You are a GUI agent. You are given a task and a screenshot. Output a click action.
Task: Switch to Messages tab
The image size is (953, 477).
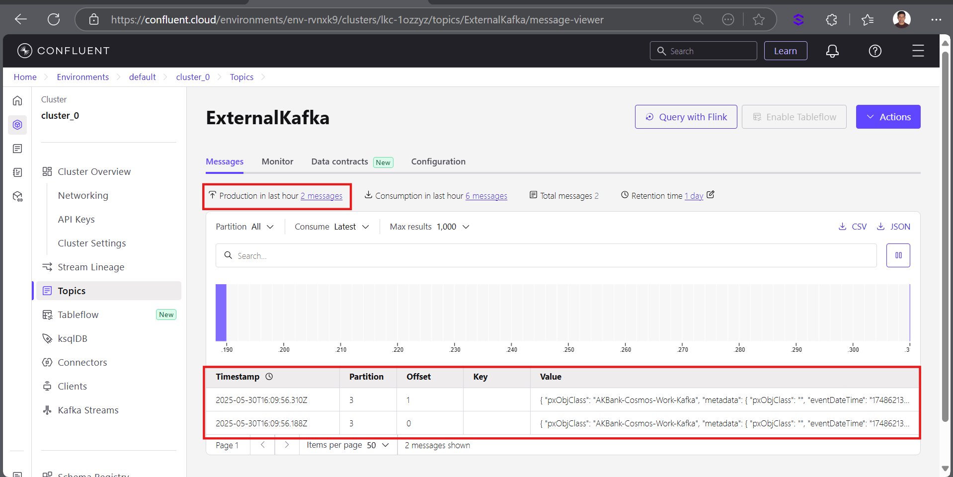225,161
